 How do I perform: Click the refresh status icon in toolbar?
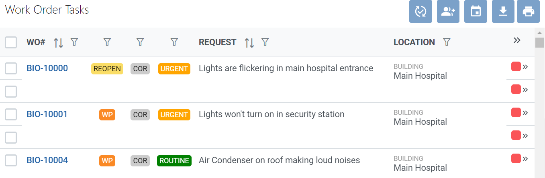click(x=420, y=12)
